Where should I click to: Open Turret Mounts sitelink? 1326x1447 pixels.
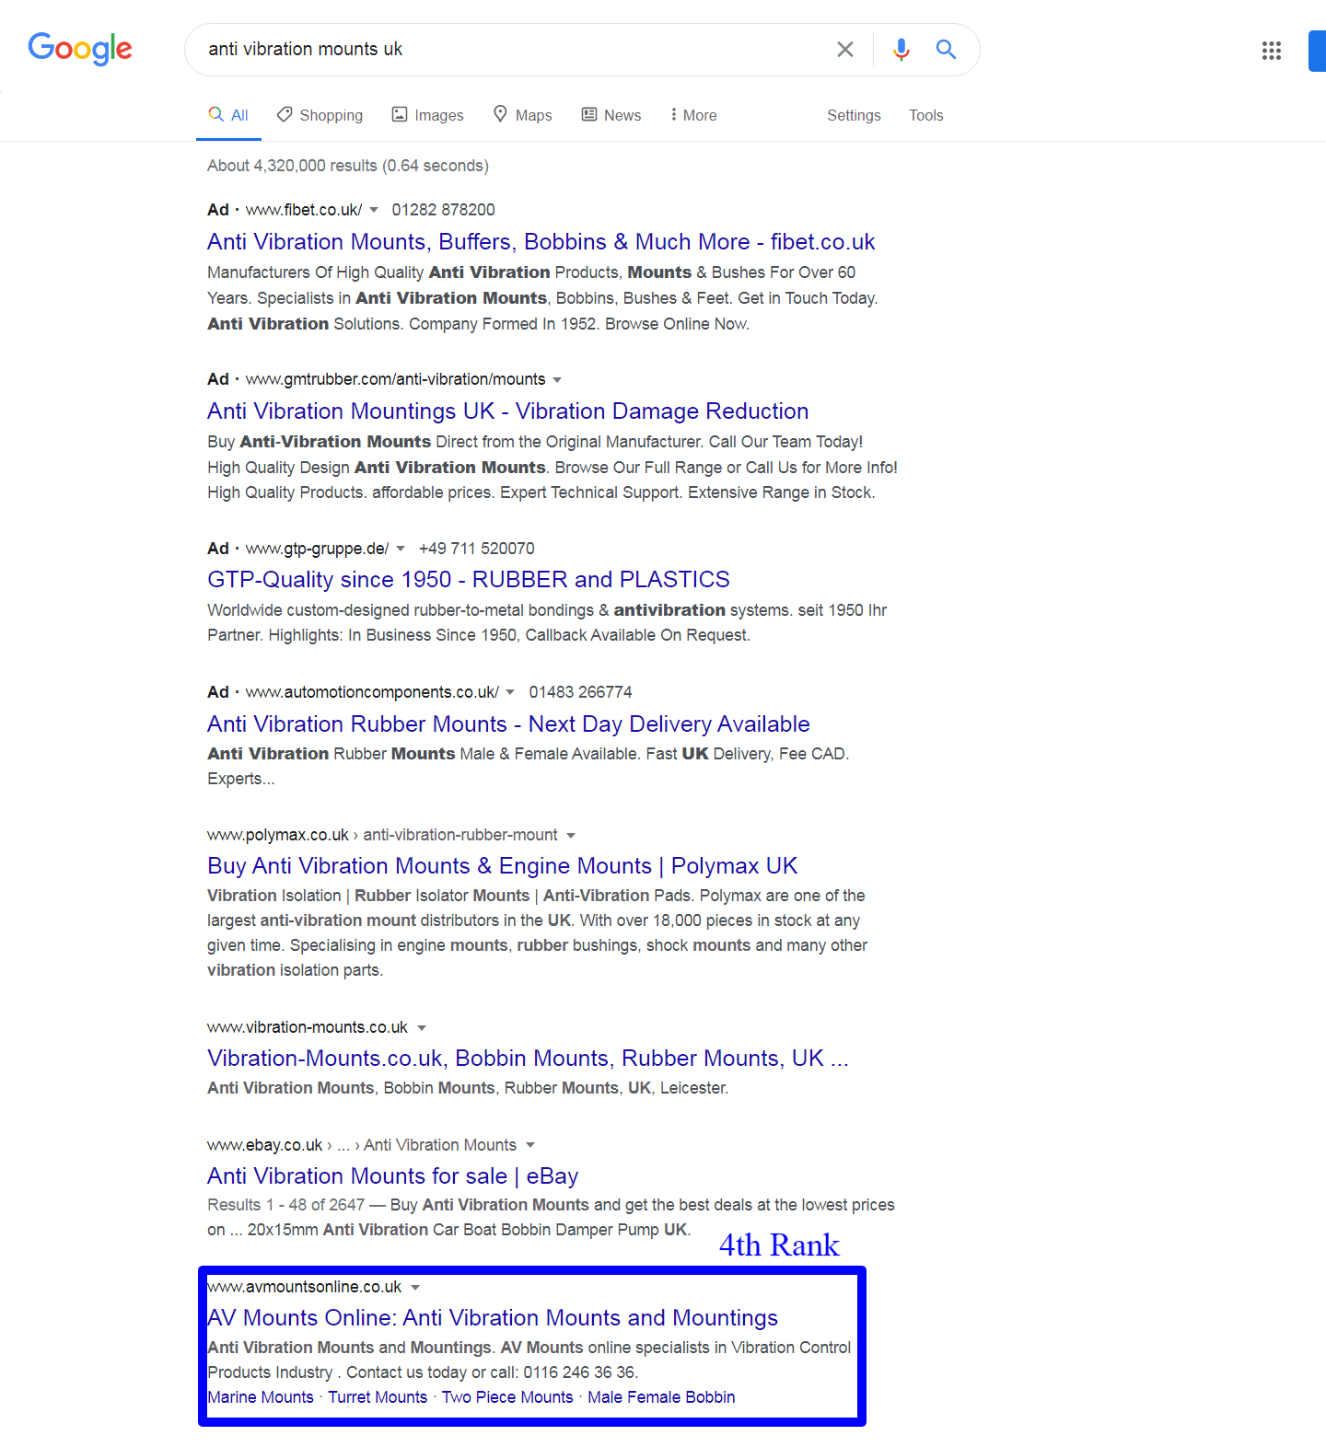[378, 1397]
